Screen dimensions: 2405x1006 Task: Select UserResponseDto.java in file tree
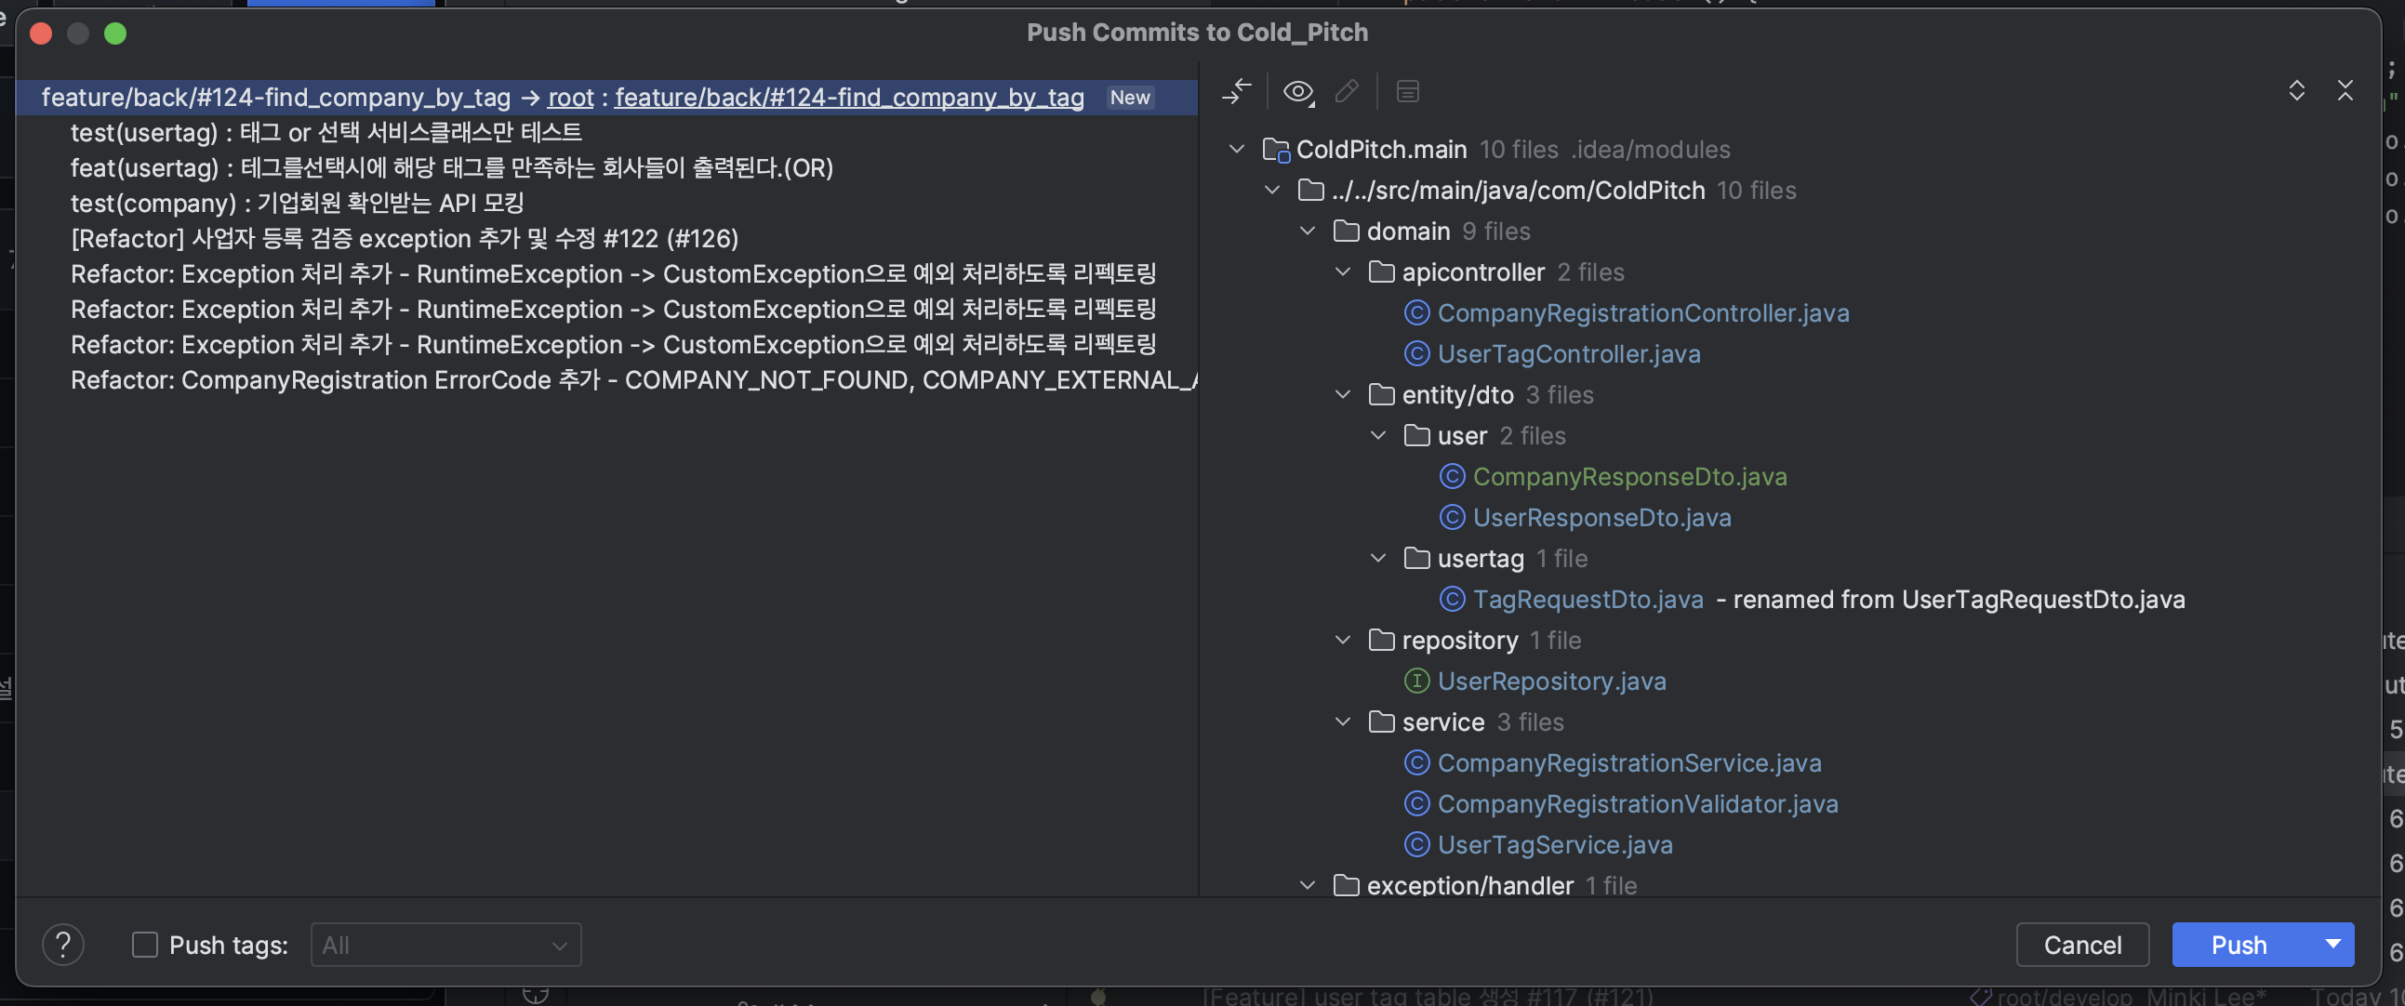pyautogui.click(x=1601, y=518)
